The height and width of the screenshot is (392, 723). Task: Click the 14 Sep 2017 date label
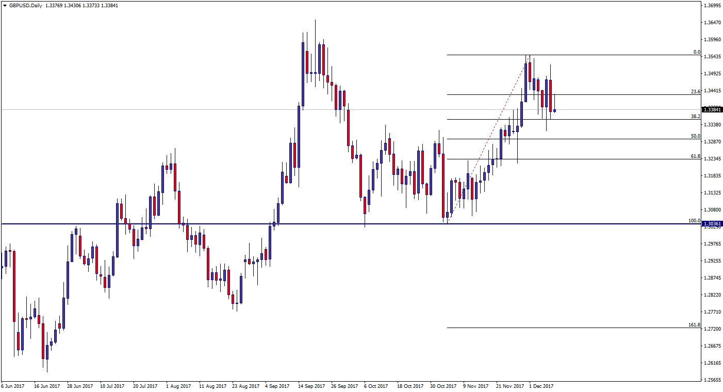(x=311, y=386)
